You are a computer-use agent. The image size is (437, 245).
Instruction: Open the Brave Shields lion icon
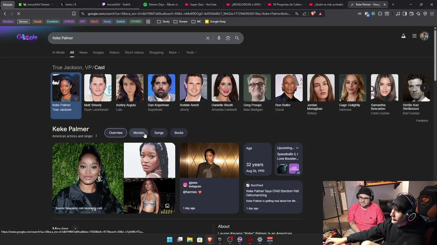pos(313,14)
